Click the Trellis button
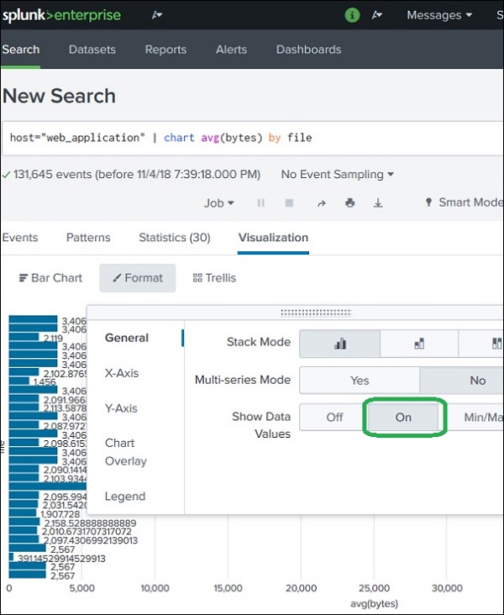This screenshot has width=504, height=615. tap(214, 278)
